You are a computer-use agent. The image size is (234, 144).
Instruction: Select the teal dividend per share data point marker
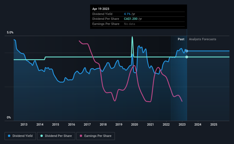[x=187, y=57]
